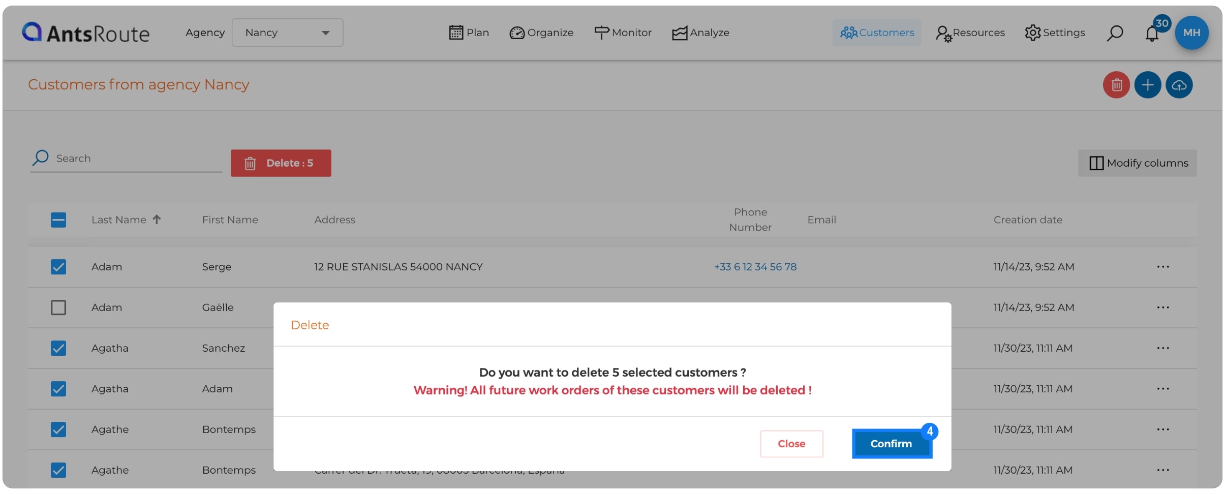Open the Settings gear menu
The height and width of the screenshot is (494, 1225).
(1055, 33)
